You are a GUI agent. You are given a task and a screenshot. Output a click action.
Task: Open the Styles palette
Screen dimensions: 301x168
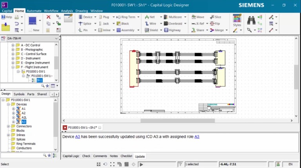[237, 21]
